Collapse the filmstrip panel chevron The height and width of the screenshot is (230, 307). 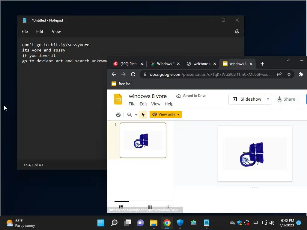coord(168,207)
